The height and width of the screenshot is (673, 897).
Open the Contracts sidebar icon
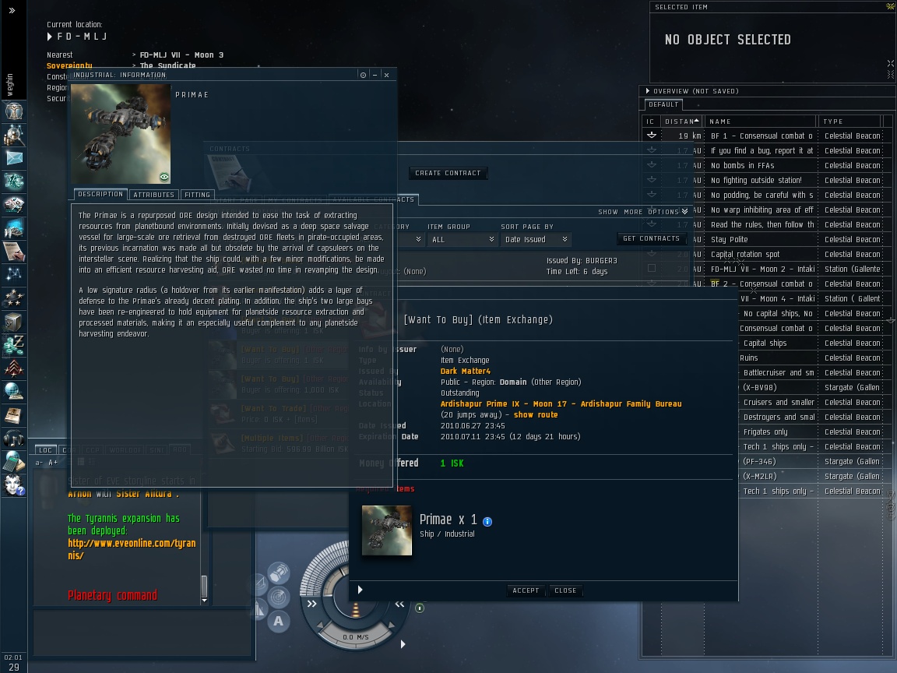click(14, 252)
